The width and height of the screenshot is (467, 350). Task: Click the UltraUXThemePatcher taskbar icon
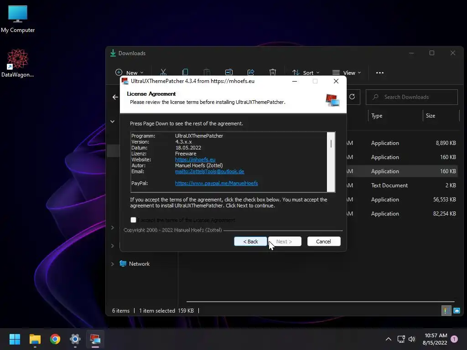pyautogui.click(x=95, y=339)
